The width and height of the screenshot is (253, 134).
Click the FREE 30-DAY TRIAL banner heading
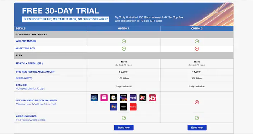60,11
